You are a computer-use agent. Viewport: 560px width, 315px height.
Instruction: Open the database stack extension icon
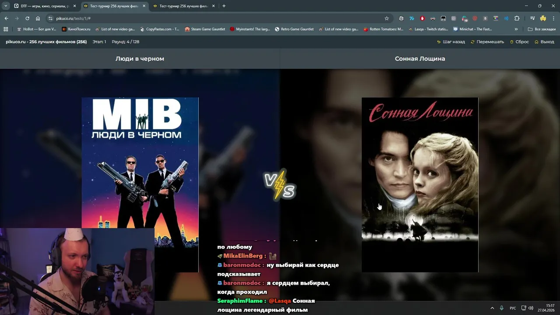click(x=401, y=18)
